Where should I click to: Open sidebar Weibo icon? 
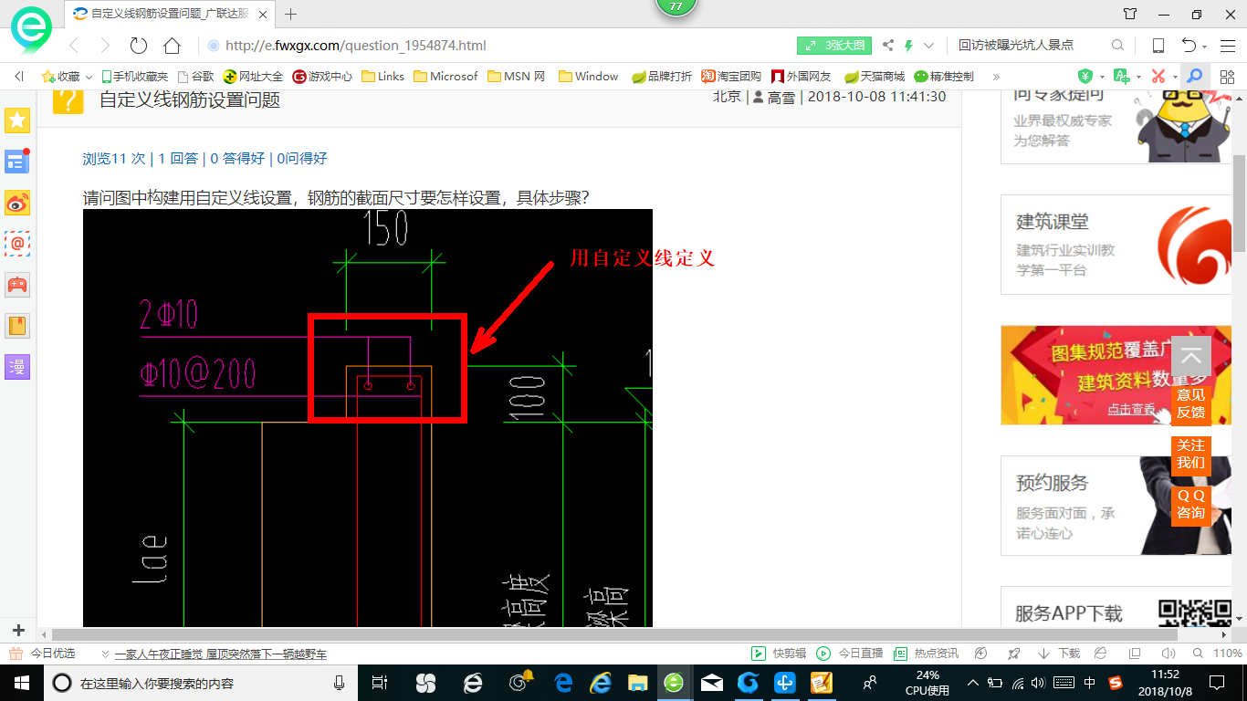click(x=17, y=203)
